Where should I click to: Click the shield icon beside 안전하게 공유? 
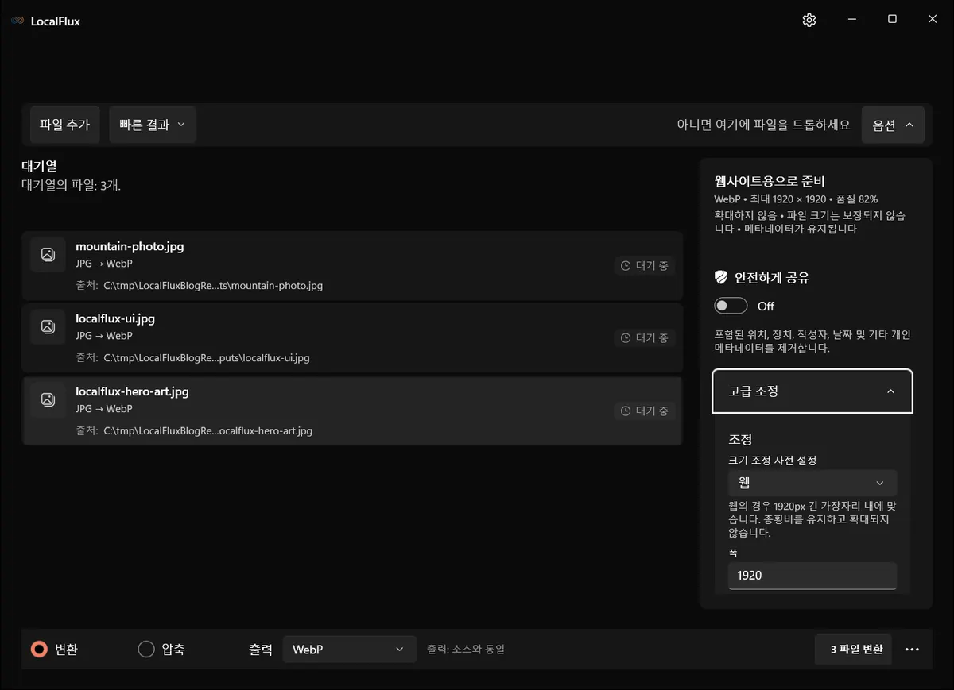[x=721, y=277]
